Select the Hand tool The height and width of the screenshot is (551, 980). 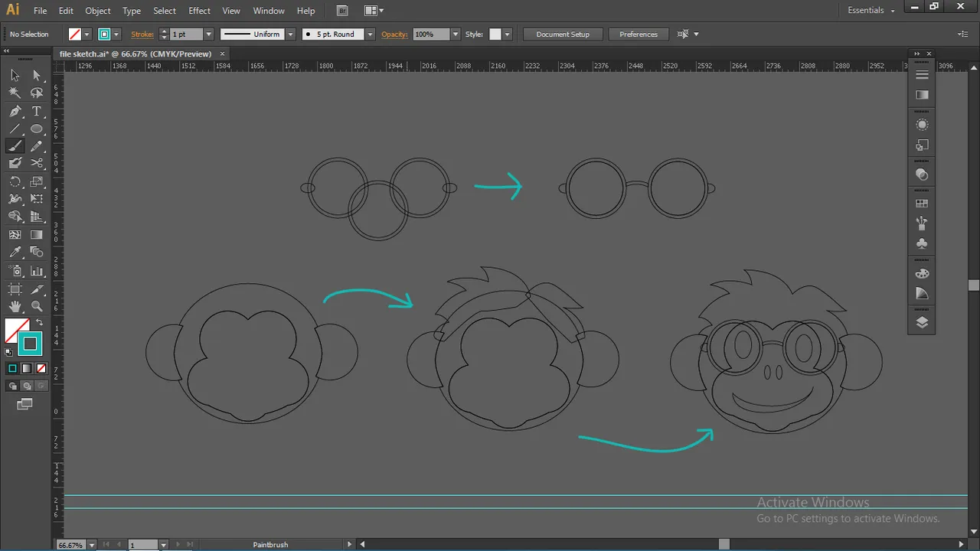tap(15, 307)
